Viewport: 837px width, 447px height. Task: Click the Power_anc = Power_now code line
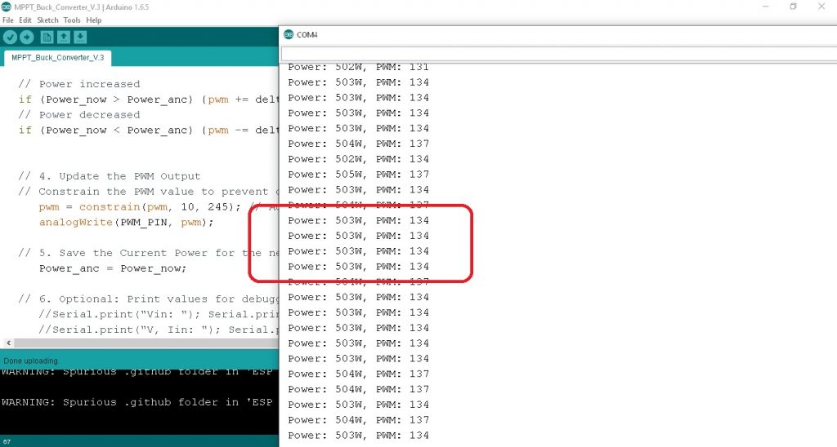click(x=113, y=268)
